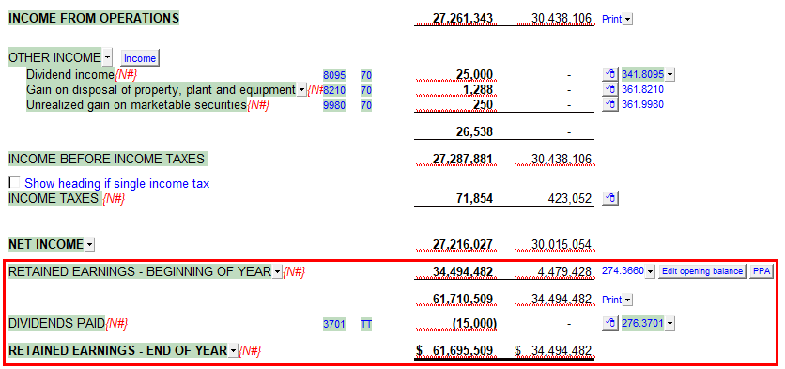785x369 pixels.
Task: Click the PPA button
Action: coord(761,271)
